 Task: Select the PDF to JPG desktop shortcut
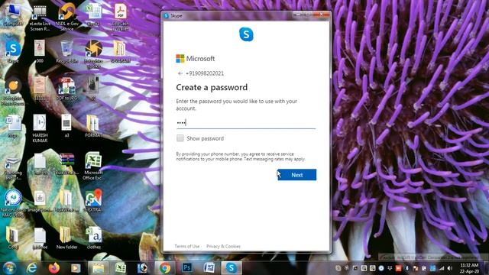coord(66,89)
